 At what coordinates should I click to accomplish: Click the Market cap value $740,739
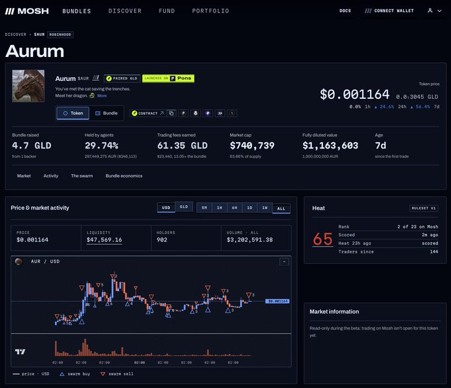pyautogui.click(x=252, y=145)
